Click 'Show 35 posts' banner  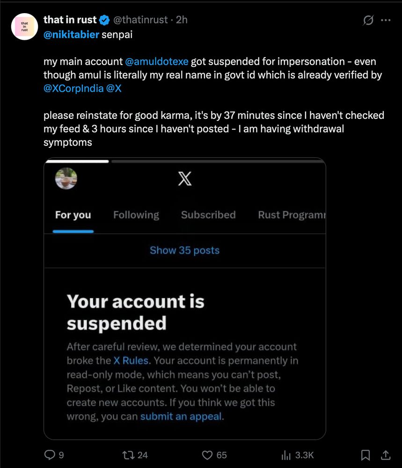184,250
